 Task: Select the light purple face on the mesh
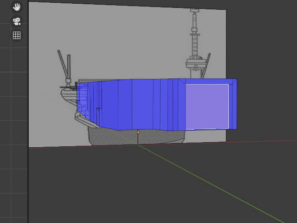tap(207, 106)
